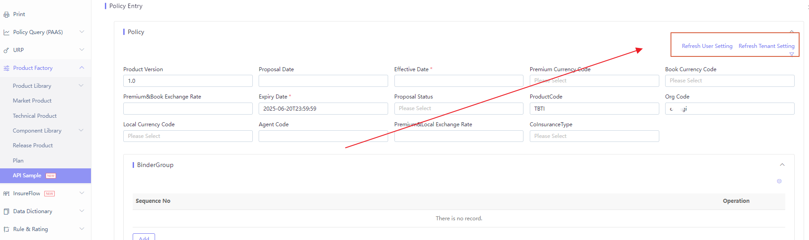Click the BinderGroup section heading
The width and height of the screenshot is (809, 240).
pyautogui.click(x=155, y=165)
